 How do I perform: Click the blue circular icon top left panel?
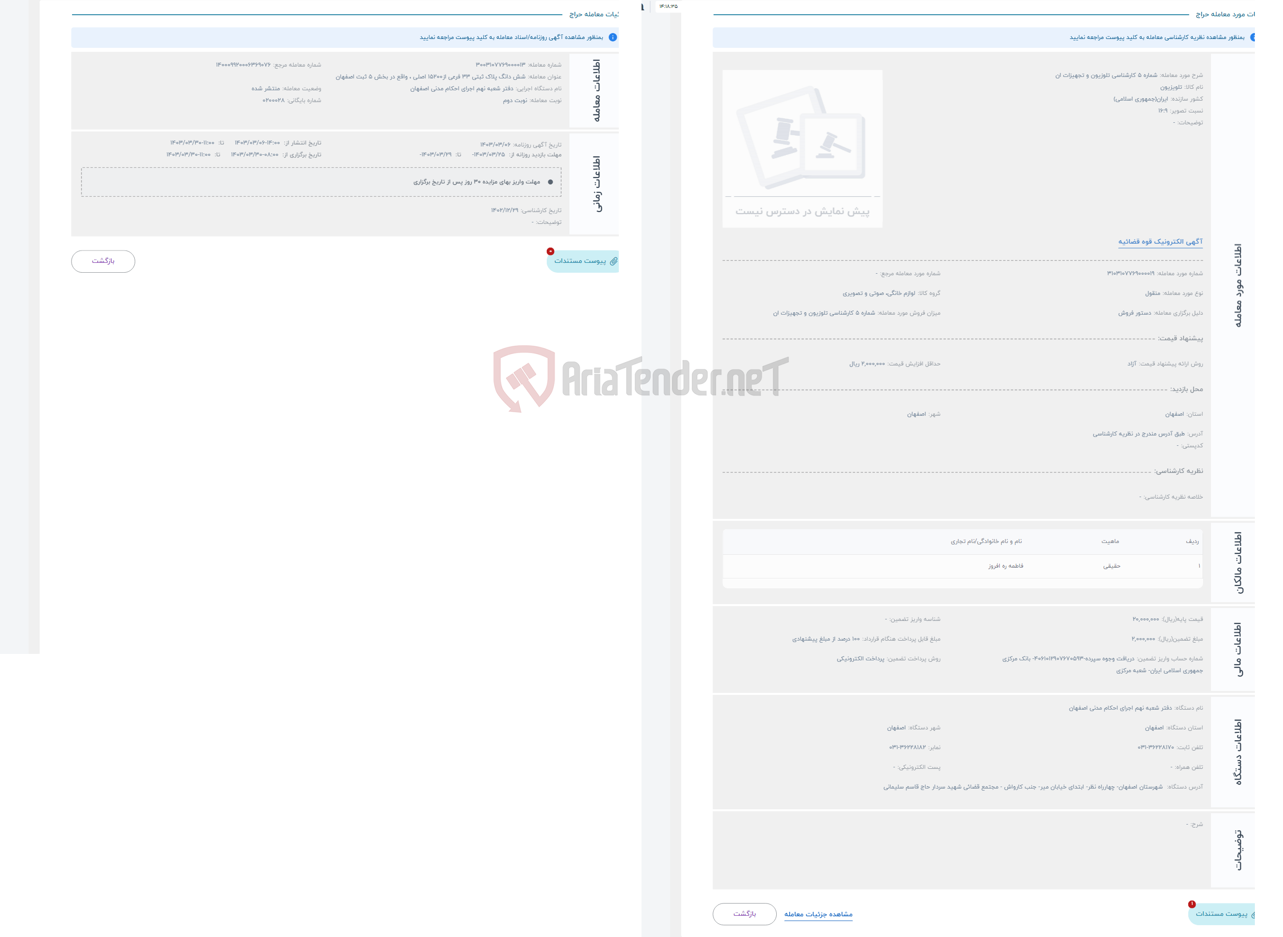[612, 39]
